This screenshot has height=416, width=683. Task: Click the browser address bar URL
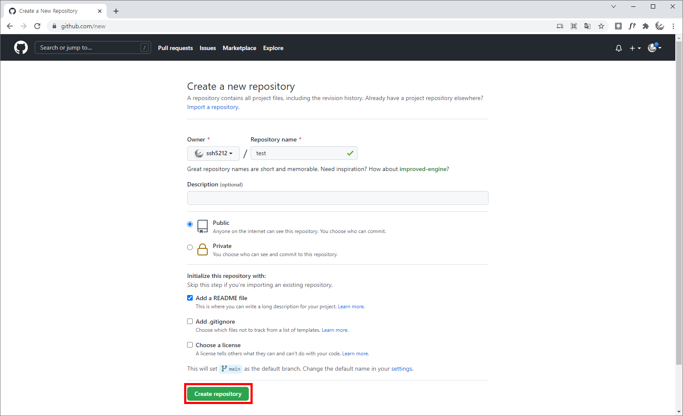click(83, 26)
